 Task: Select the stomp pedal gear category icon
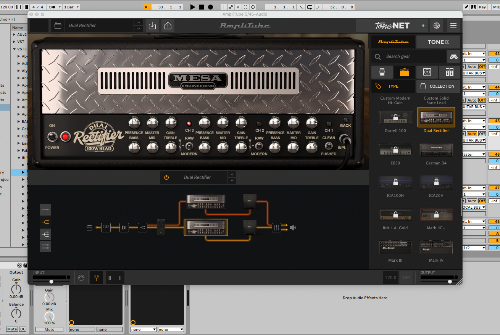click(x=382, y=72)
